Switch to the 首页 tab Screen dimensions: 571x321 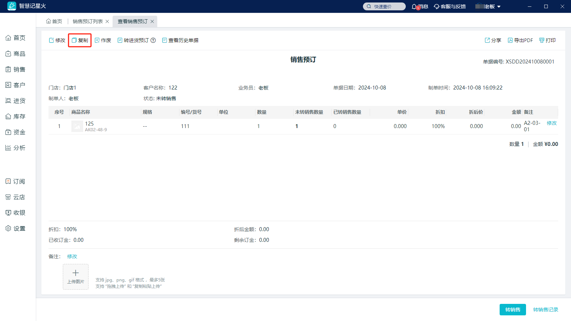(54, 21)
